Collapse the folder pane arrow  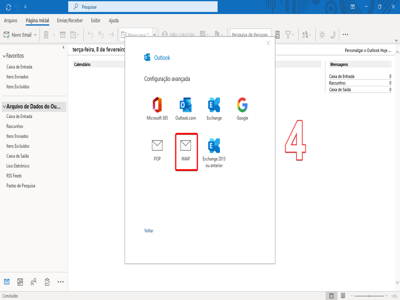[x=63, y=47]
